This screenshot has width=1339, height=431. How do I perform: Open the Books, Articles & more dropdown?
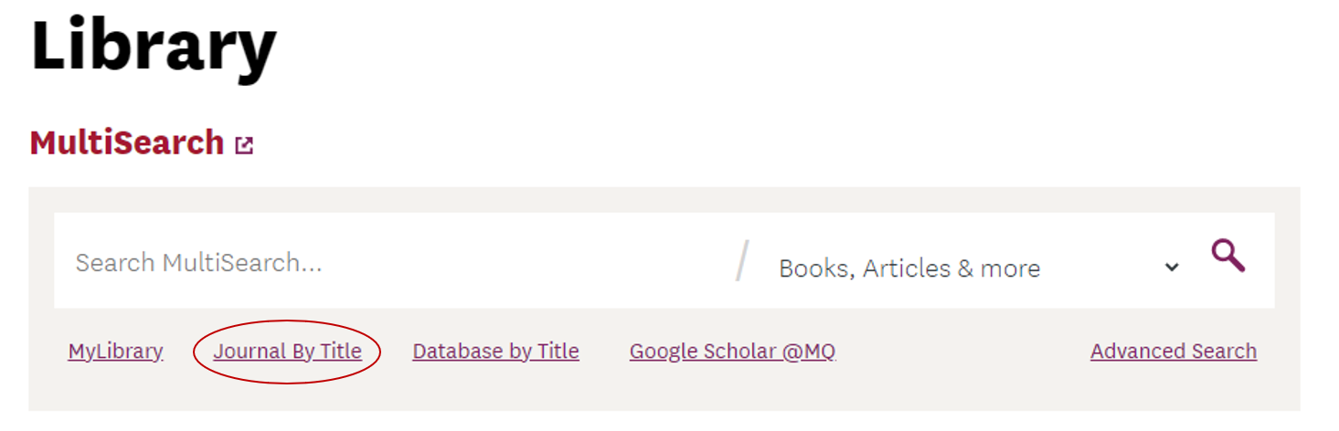[x=978, y=268]
